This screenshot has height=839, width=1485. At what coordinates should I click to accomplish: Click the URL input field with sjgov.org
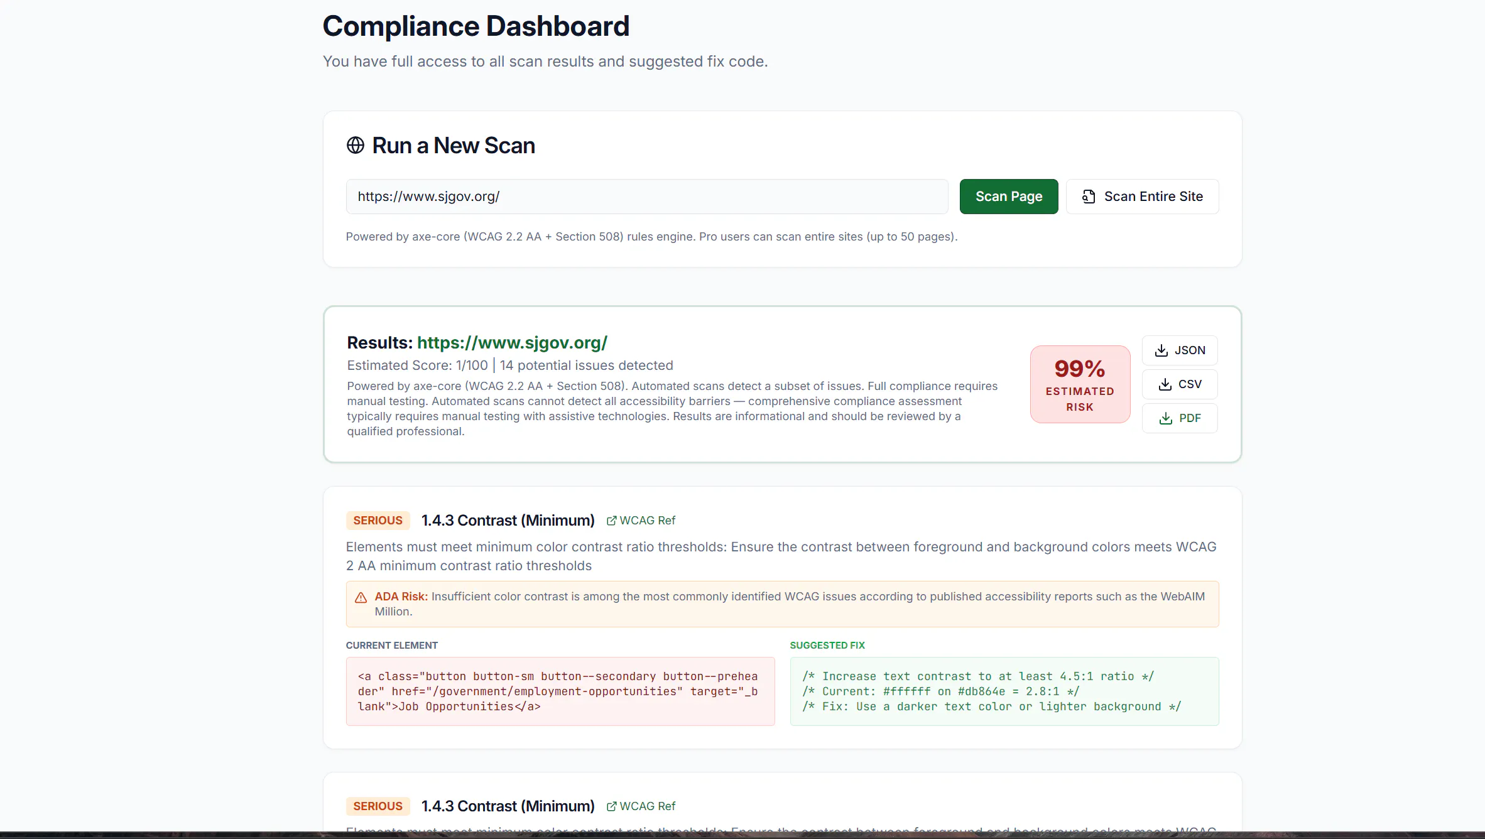pyautogui.click(x=647, y=197)
